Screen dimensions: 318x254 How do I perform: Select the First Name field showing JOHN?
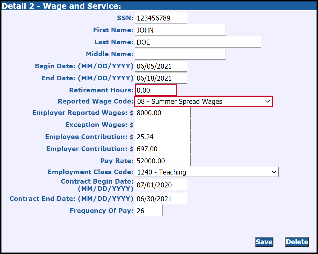(180, 30)
